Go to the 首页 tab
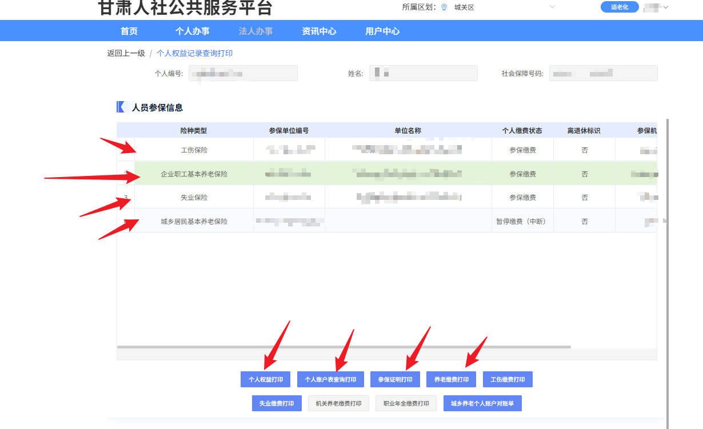703x429 pixels. pos(129,31)
